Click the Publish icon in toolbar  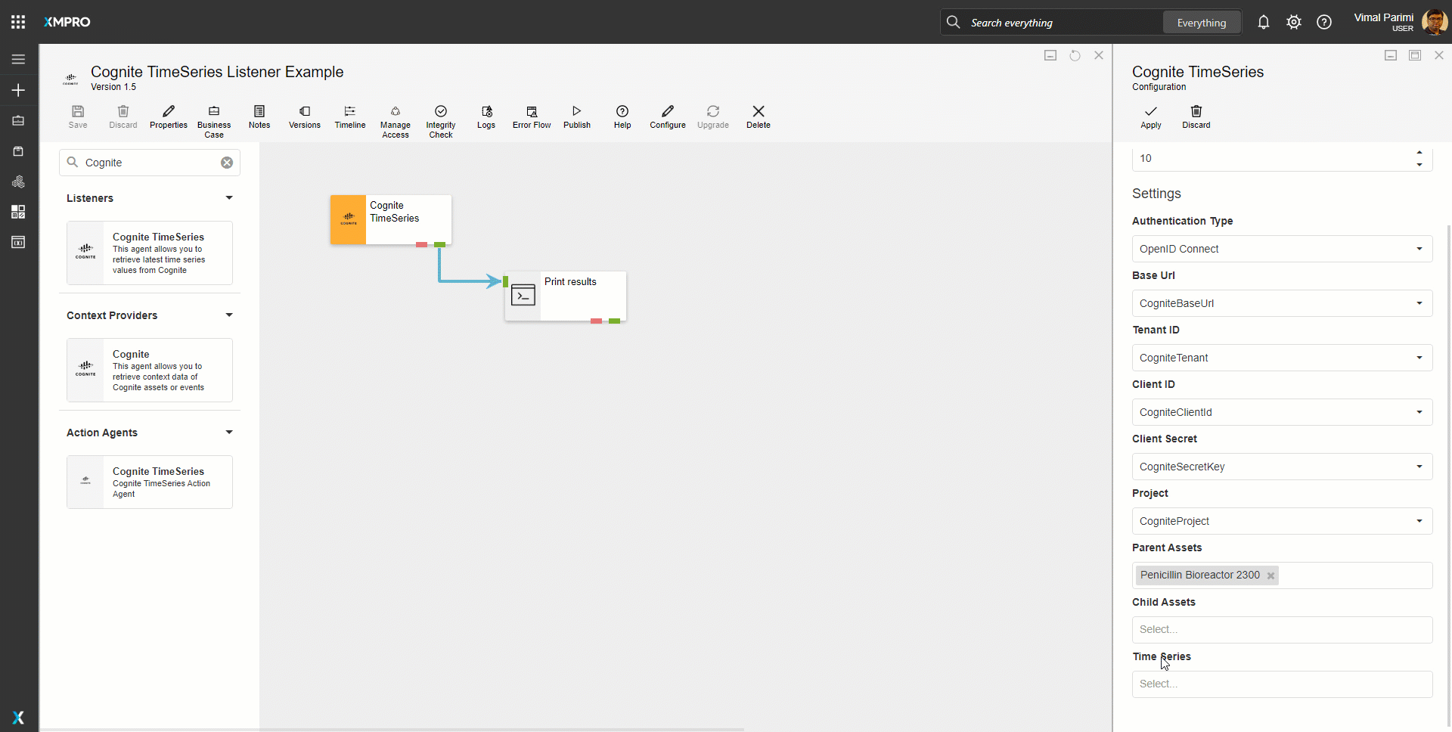[576, 116]
